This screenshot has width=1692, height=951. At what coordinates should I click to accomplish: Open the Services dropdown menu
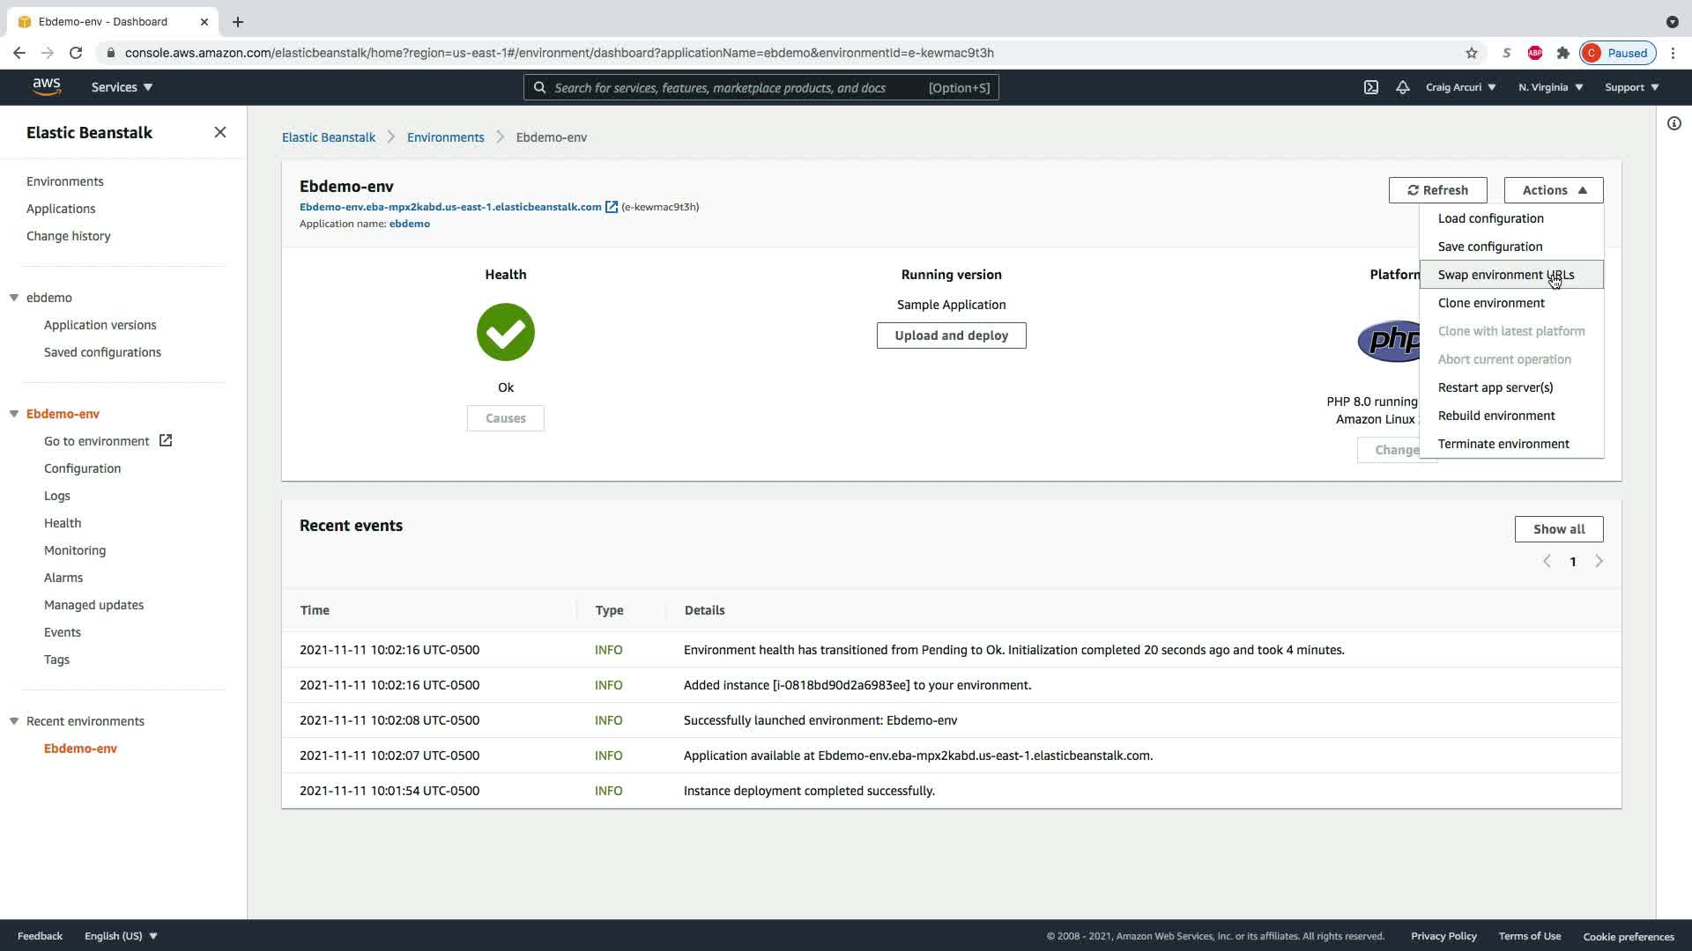coord(122,87)
